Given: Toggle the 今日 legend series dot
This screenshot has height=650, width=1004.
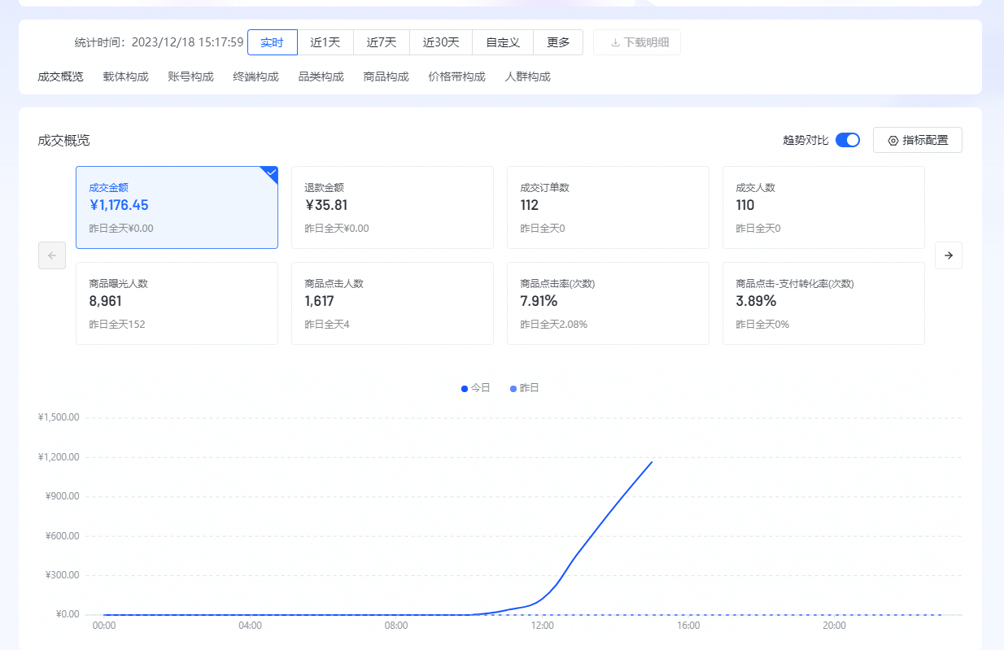Looking at the screenshot, I should pos(465,388).
